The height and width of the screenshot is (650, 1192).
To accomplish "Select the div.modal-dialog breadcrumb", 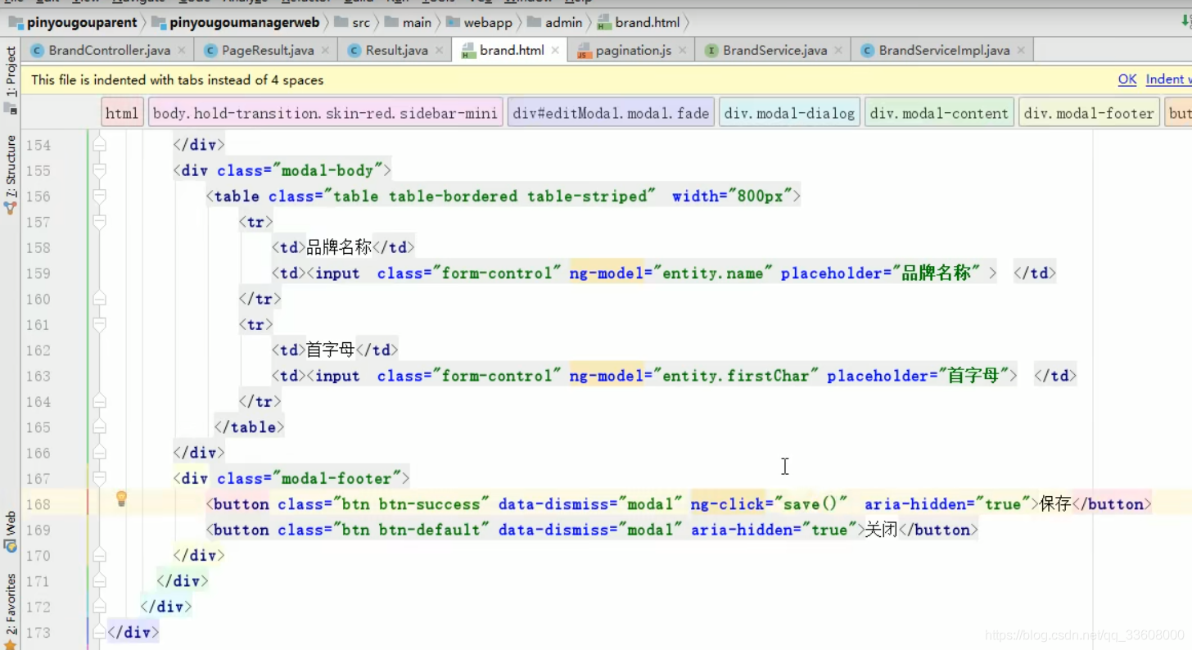I will pyautogui.click(x=790, y=113).
